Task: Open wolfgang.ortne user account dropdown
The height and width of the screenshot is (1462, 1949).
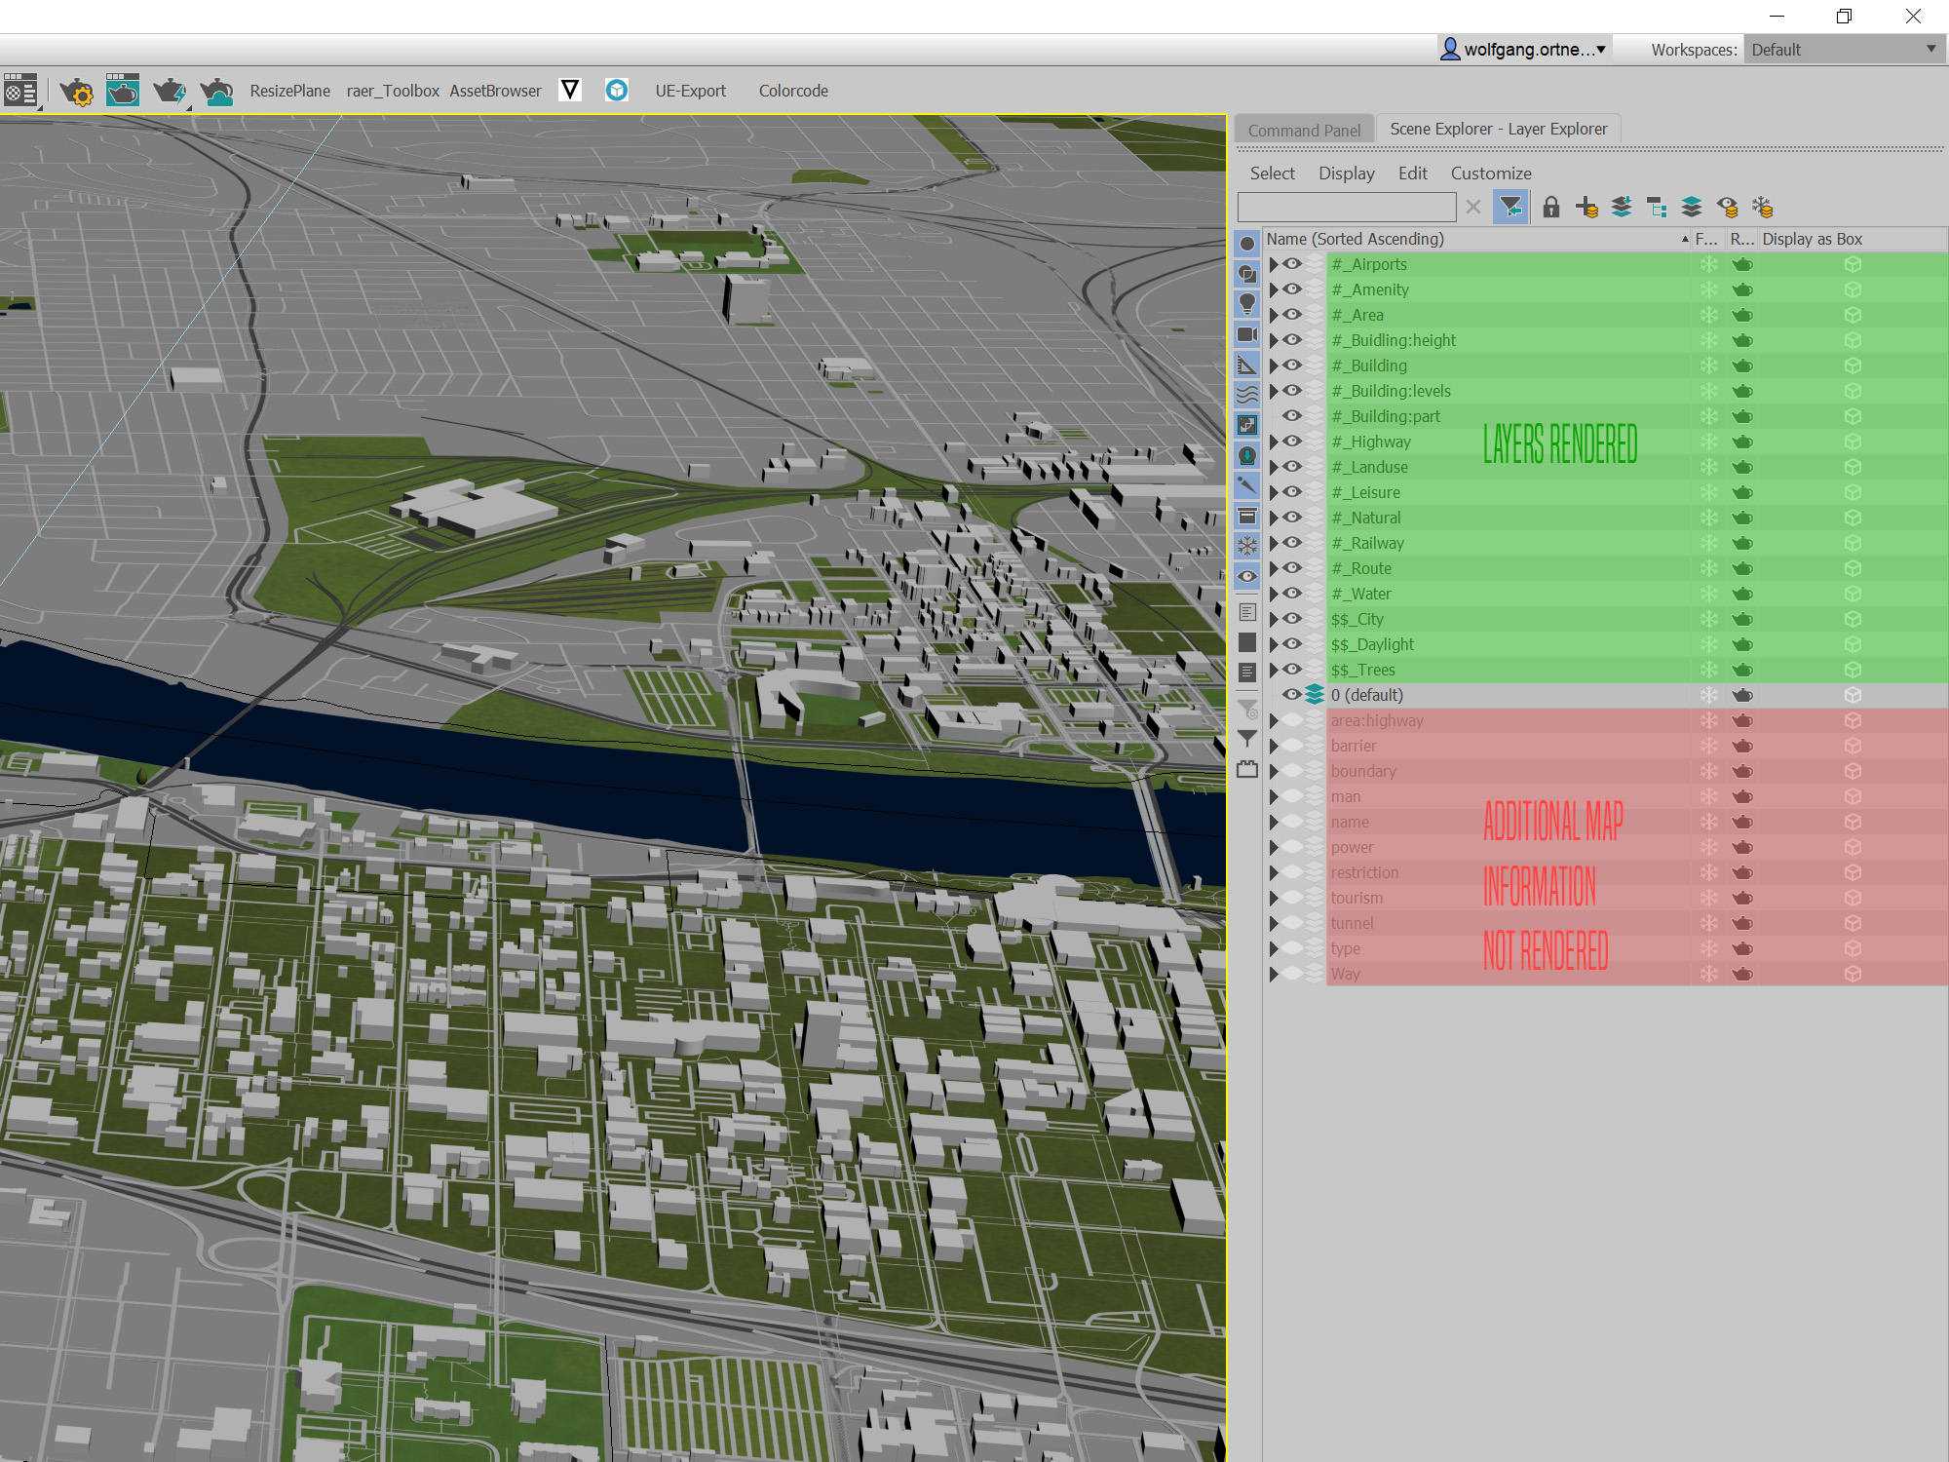Action: (x=1524, y=49)
